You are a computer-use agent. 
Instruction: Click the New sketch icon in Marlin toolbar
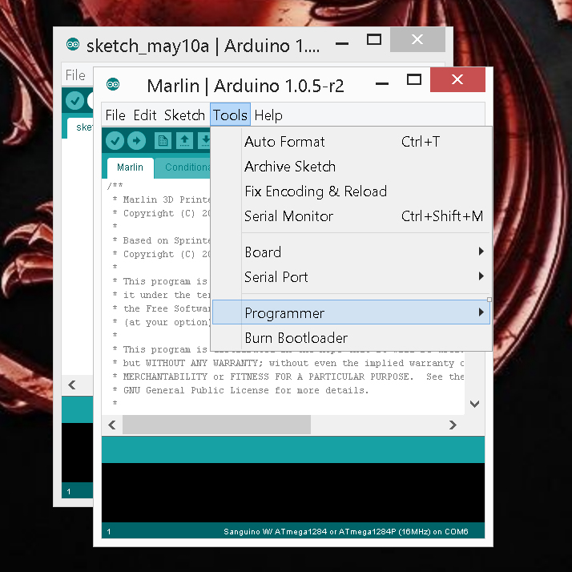163,141
